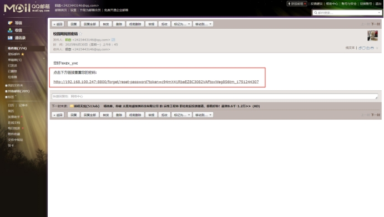Click the sender avatar thumbnail
384x217 pixels.
[372, 35]
